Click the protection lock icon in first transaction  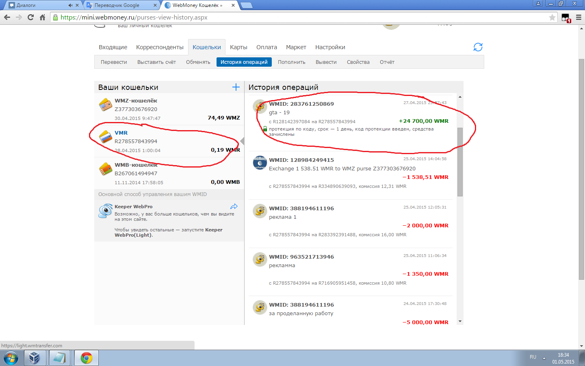pyautogui.click(x=265, y=129)
